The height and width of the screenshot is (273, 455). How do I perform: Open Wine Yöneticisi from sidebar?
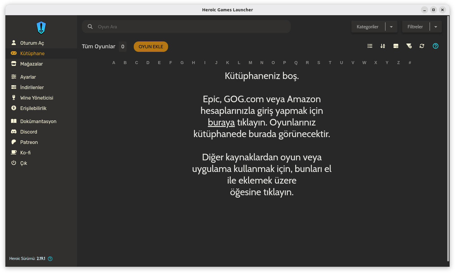[36, 98]
